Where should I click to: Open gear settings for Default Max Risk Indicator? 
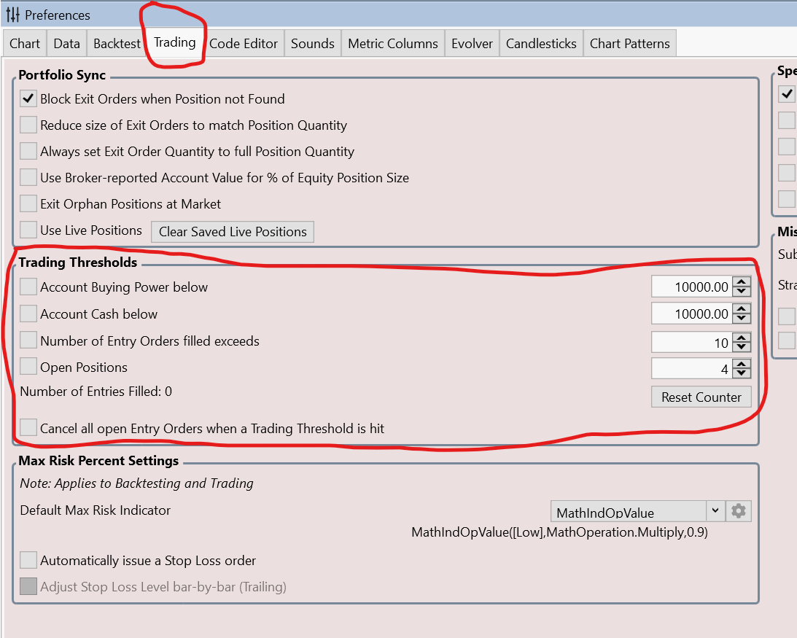point(739,511)
